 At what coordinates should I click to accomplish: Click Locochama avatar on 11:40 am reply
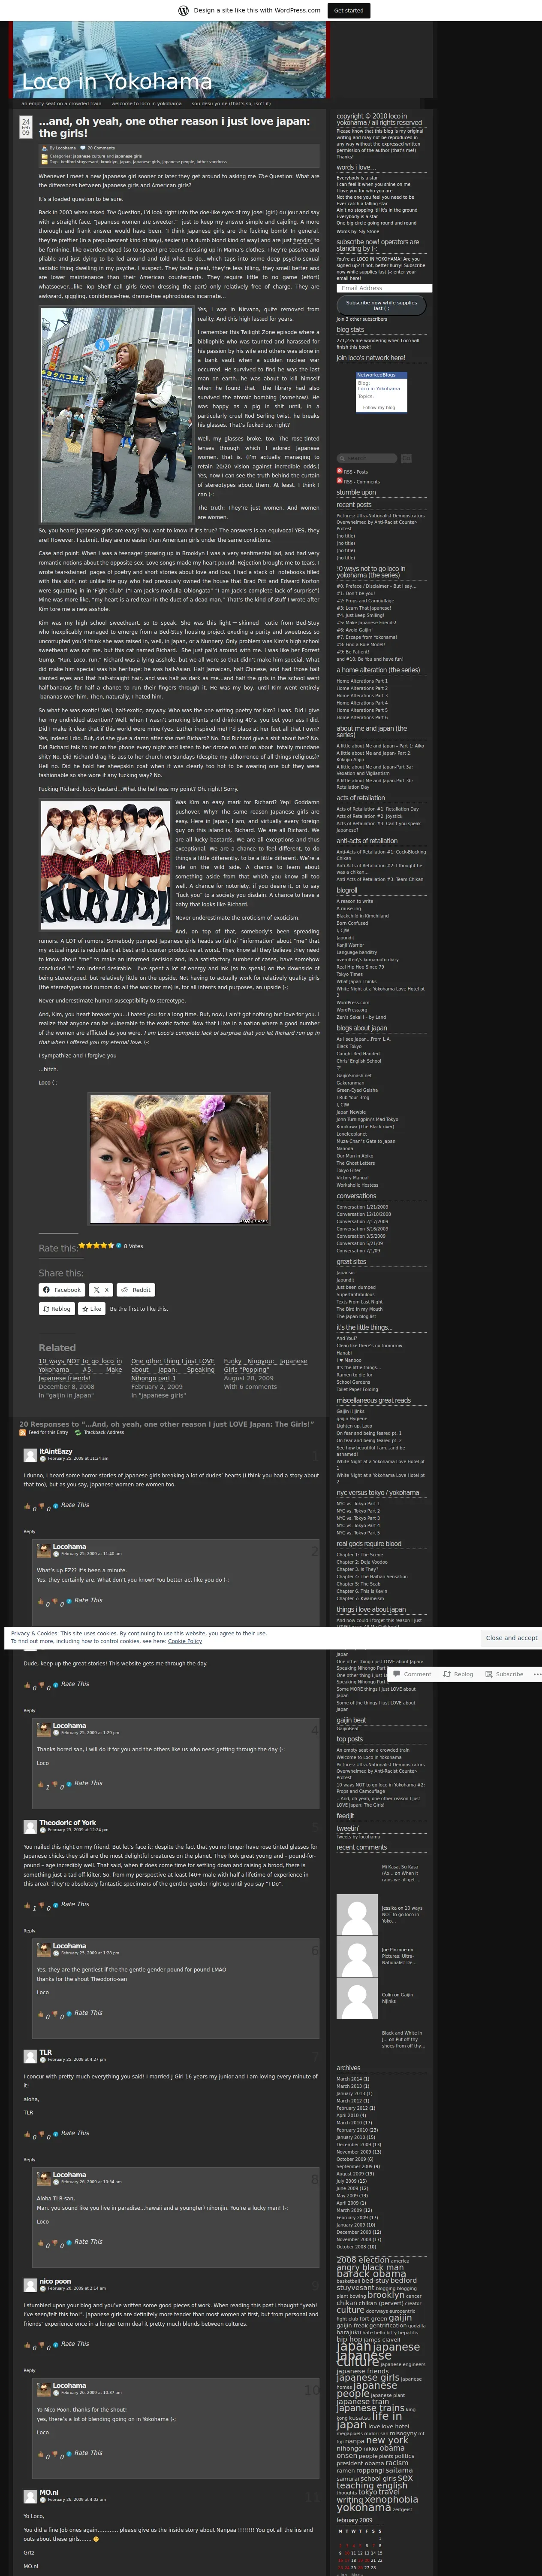coord(43,1549)
